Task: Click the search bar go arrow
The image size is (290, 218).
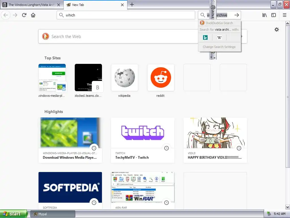Action: (x=237, y=15)
